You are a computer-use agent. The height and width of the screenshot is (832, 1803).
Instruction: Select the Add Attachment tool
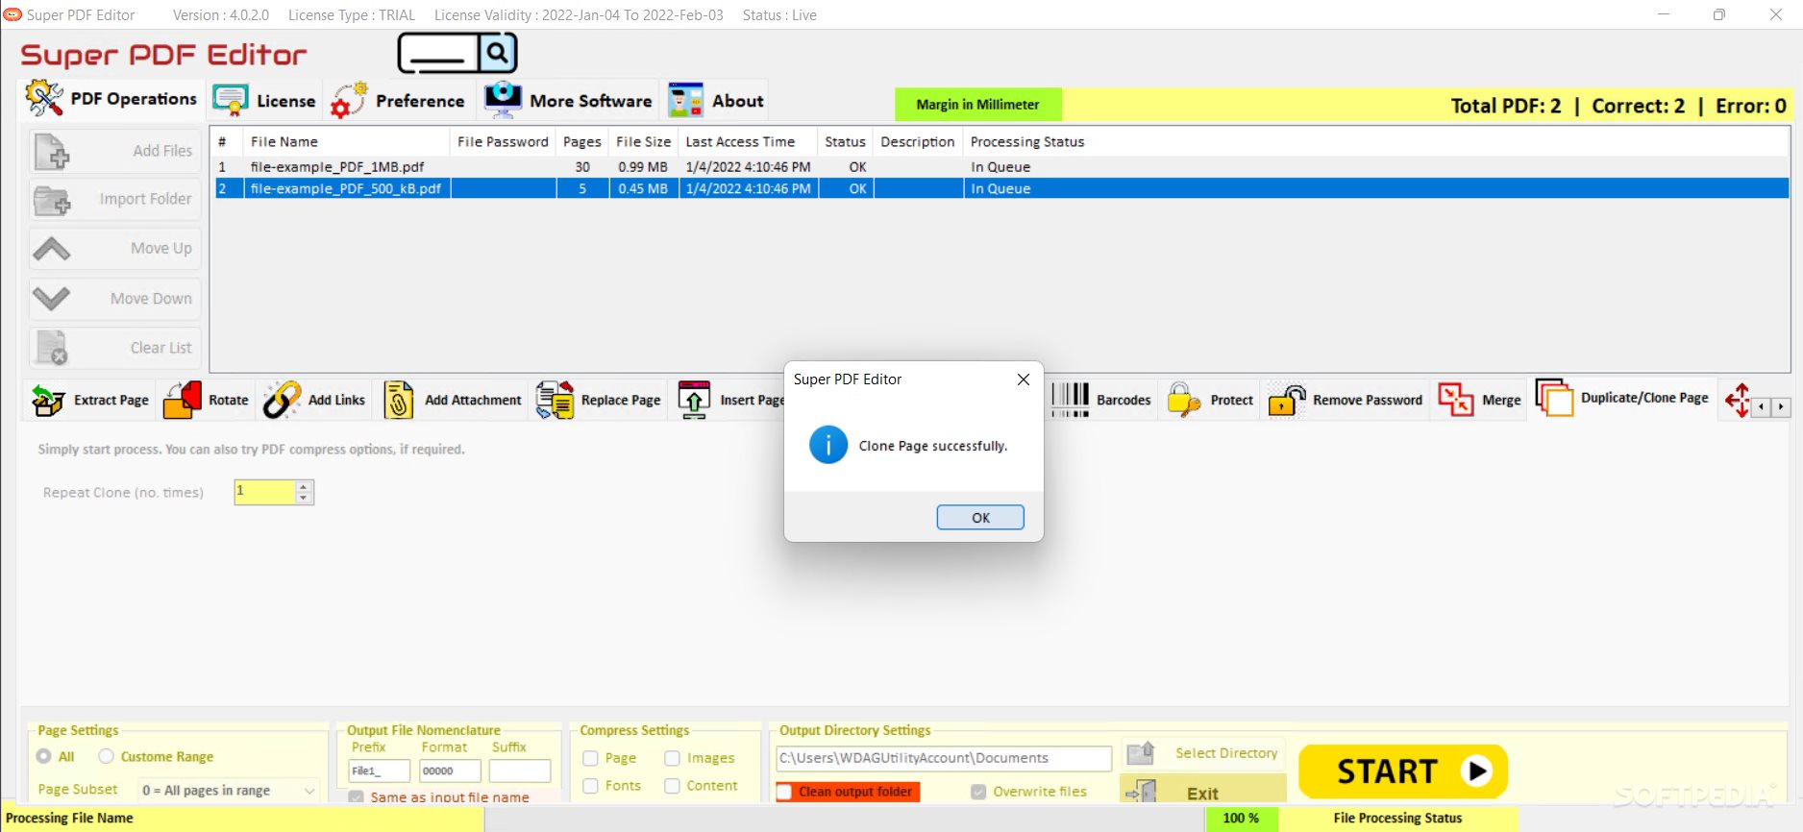452,400
